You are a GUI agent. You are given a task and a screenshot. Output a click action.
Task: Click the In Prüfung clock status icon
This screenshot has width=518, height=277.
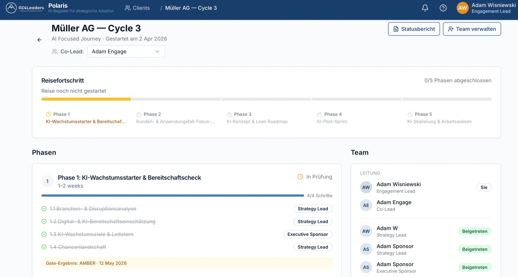(300, 177)
